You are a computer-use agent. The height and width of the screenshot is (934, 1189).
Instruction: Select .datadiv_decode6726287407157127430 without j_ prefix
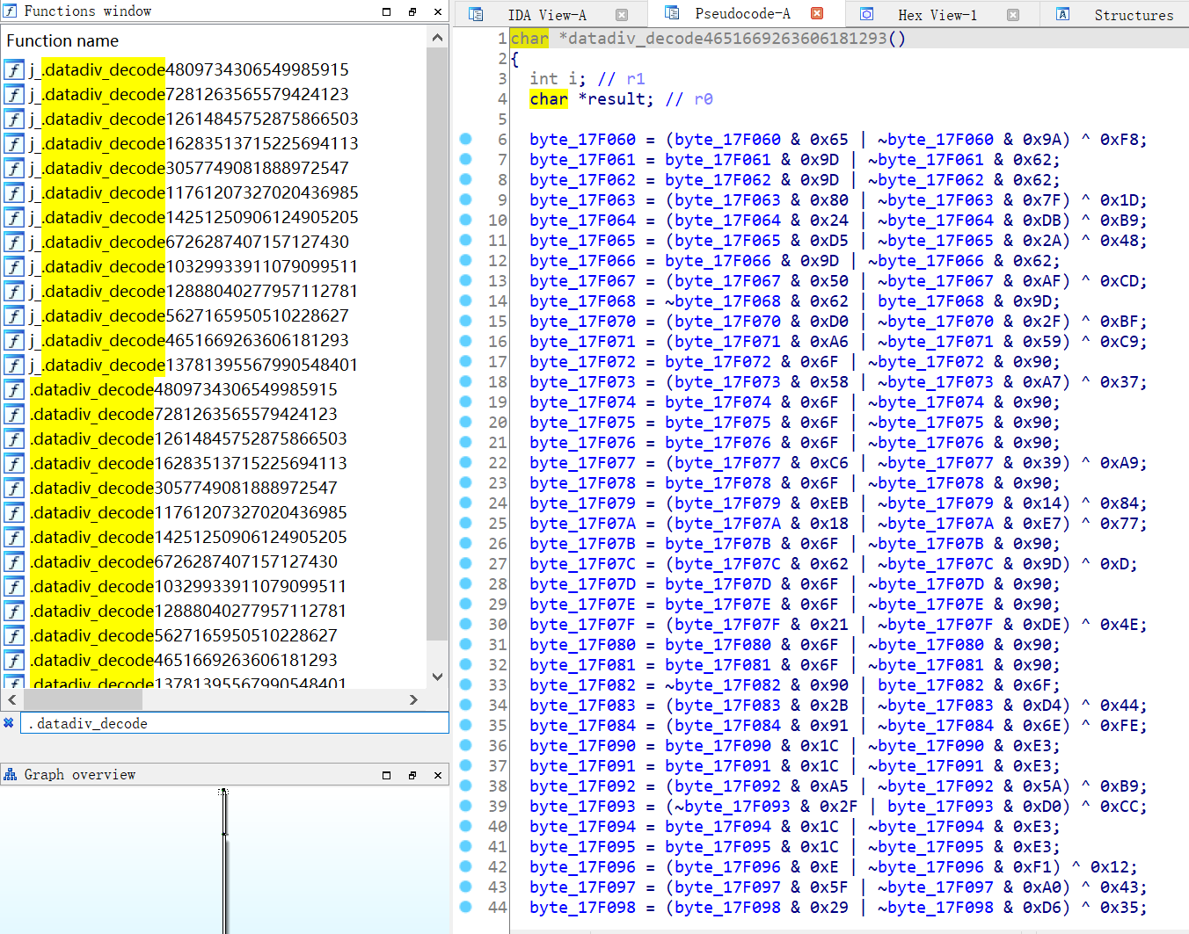184,561
